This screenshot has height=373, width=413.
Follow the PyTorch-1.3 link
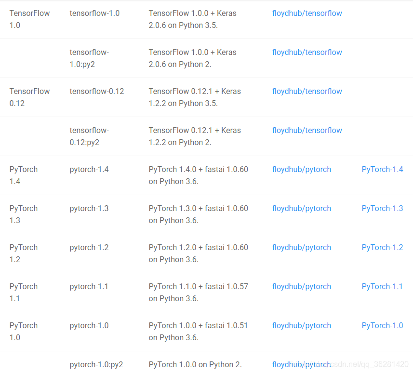382,208
